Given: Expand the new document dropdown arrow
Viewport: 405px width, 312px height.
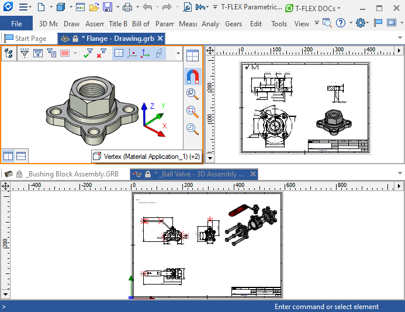Looking at the screenshot, I should (x=51, y=7).
